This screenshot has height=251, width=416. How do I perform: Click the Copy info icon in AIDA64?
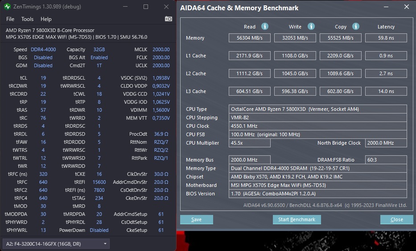pos(355,26)
